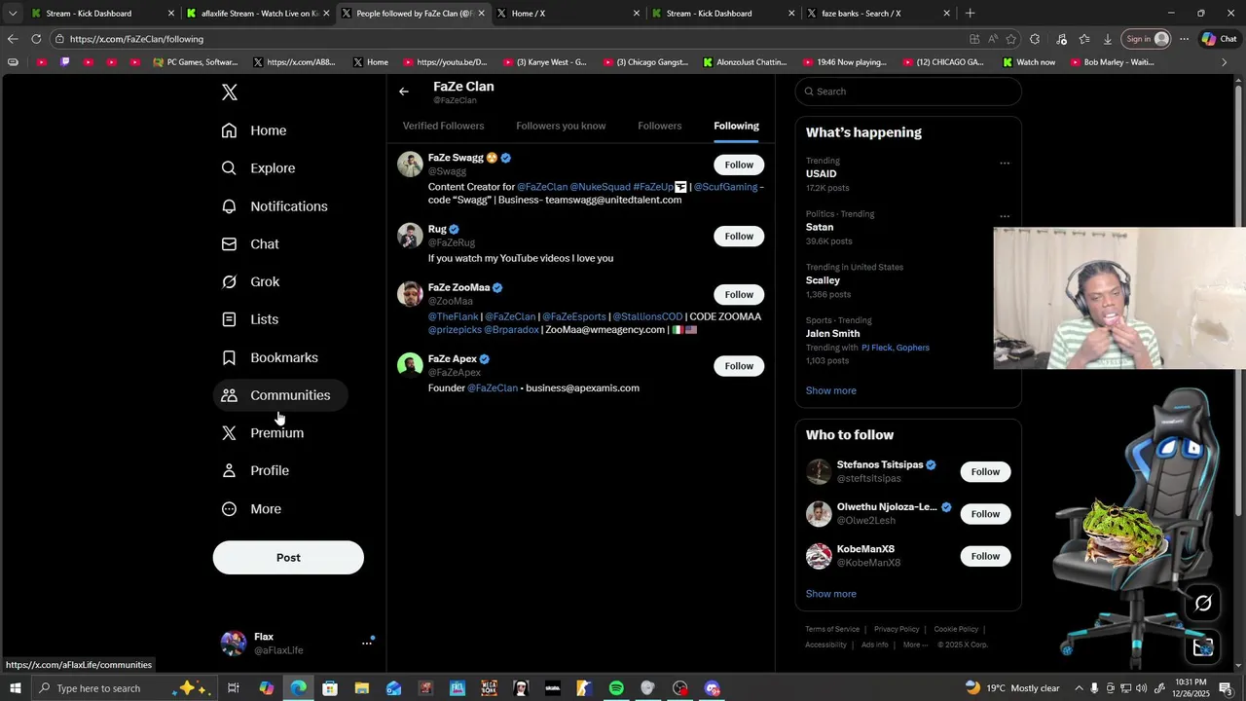This screenshot has width=1246, height=701.
Task: Open the tab search dropdown
Action: pos(13,14)
